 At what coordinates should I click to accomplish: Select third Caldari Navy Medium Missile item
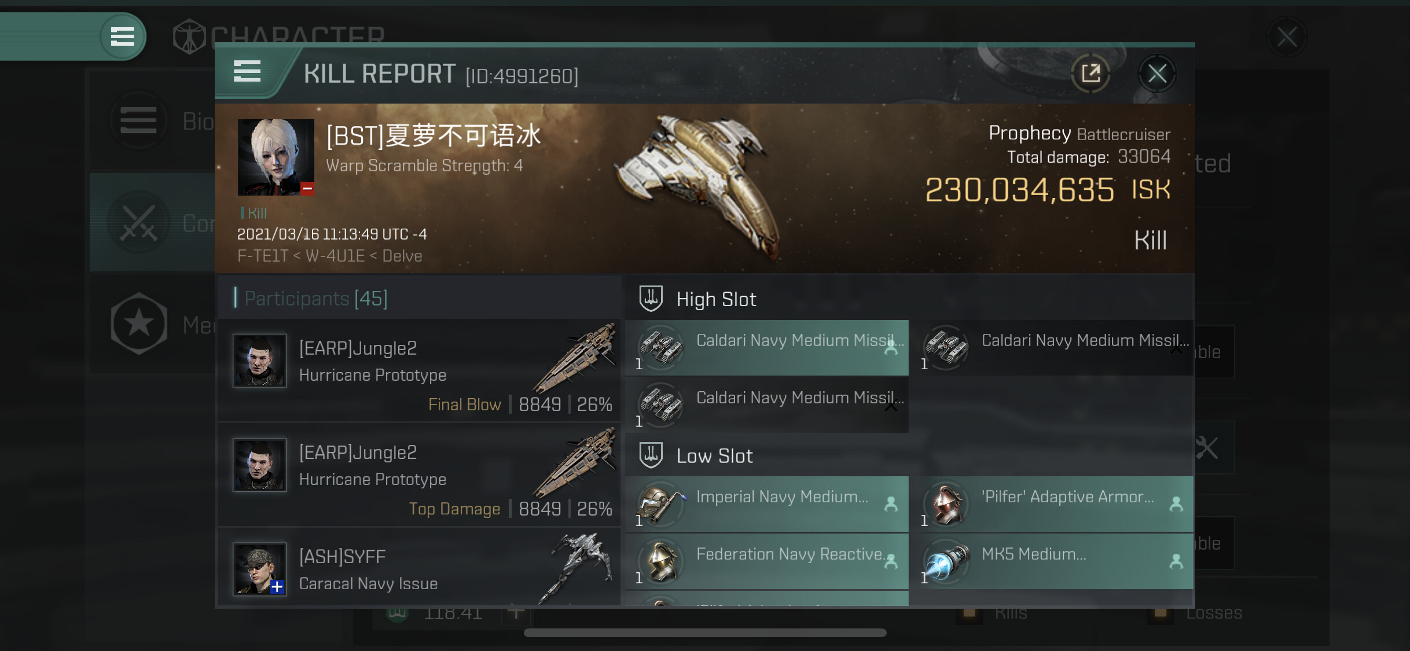[x=767, y=405]
